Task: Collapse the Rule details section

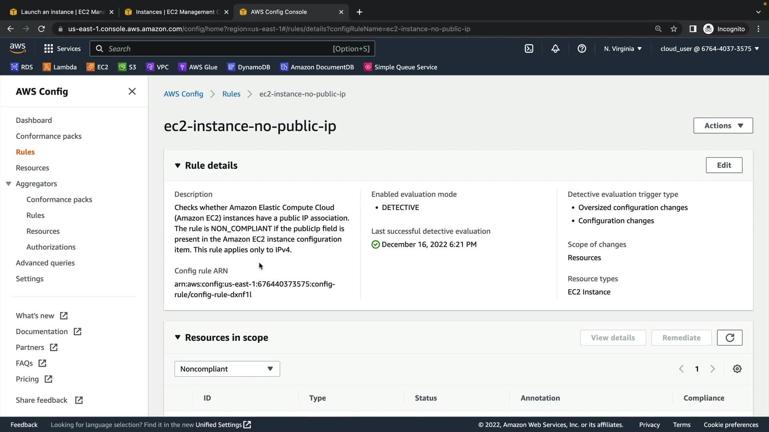Action: [x=177, y=166]
